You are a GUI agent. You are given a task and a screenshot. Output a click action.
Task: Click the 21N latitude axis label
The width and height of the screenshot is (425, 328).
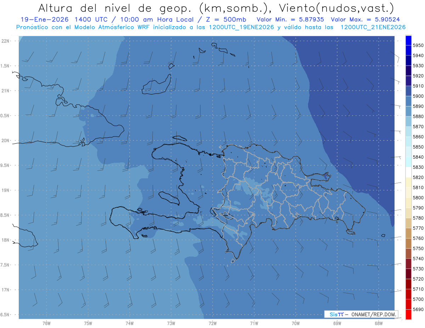click(x=5, y=91)
